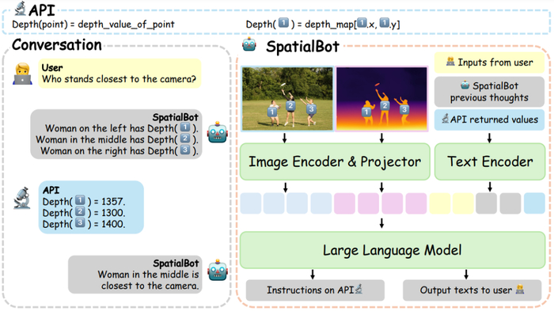Click the first light blue token square
Screen dimensions: 554x311
coord(251,203)
